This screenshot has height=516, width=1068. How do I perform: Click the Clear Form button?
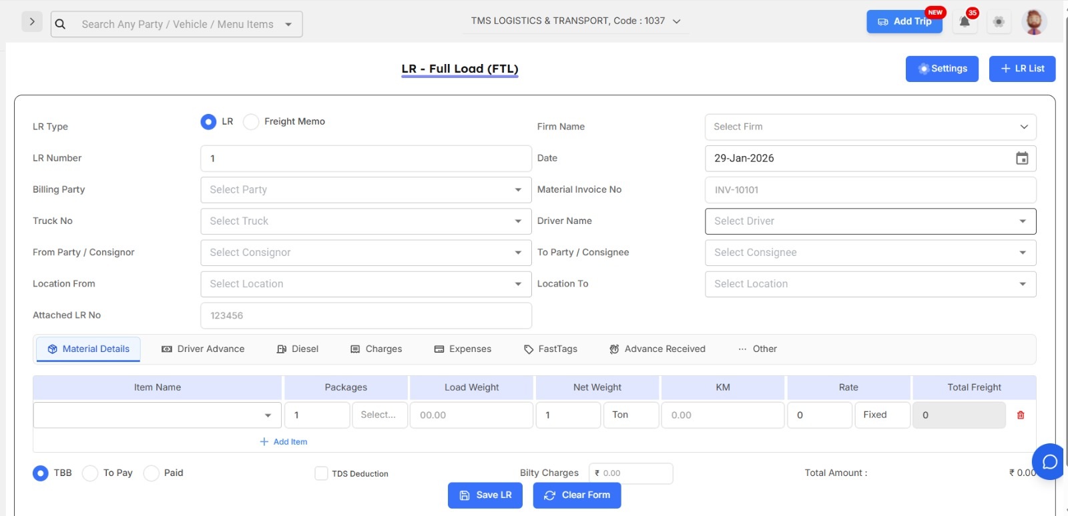click(577, 495)
